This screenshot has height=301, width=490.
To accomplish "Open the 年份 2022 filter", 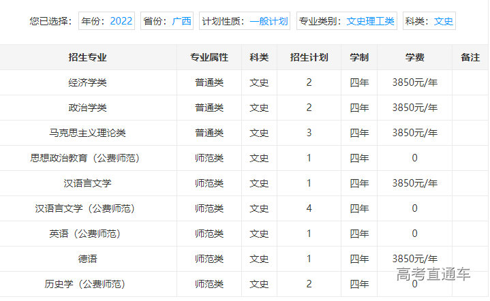I will [x=106, y=21].
